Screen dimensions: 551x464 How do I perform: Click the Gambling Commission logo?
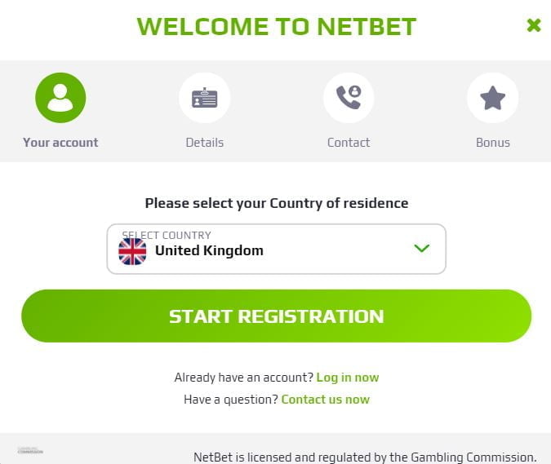[30, 450]
